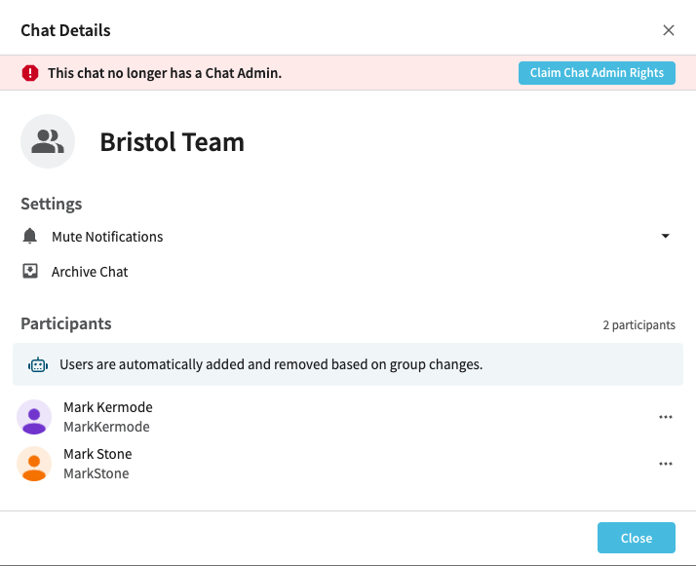
Task: Click the robot icon in the info banner
Action: point(38,364)
